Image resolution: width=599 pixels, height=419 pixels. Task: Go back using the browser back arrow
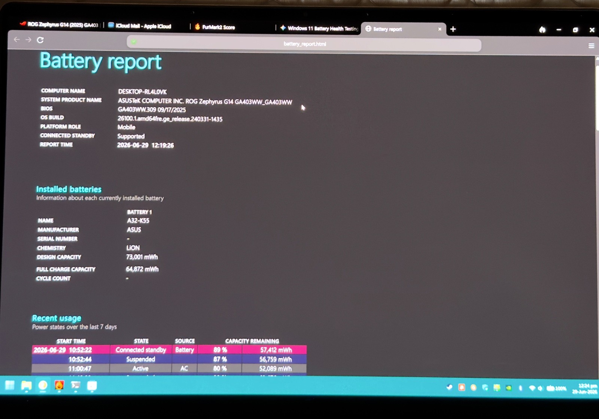[16, 39]
